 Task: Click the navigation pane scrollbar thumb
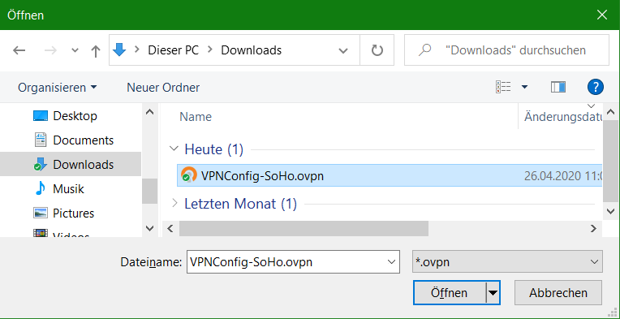149,192
